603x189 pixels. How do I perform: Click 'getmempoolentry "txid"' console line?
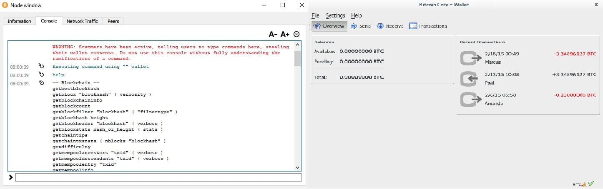click(85, 164)
